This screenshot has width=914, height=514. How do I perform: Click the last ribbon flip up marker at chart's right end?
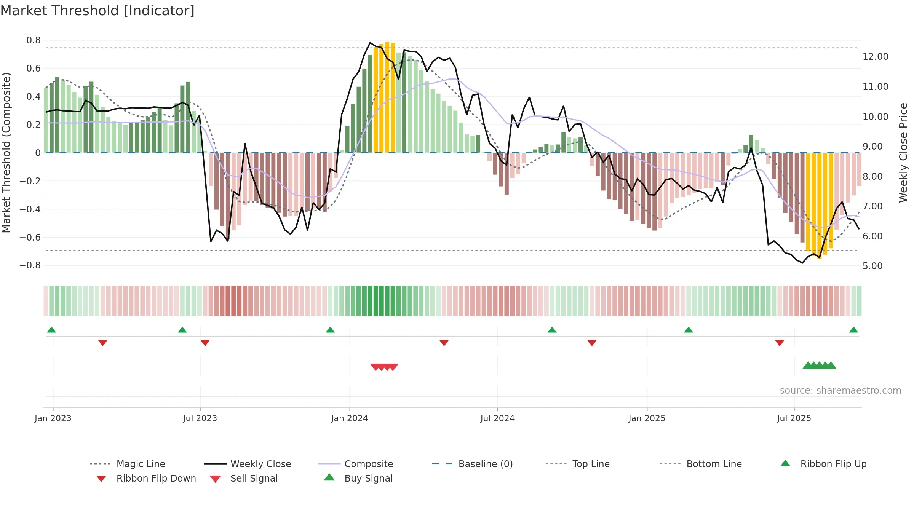(853, 330)
